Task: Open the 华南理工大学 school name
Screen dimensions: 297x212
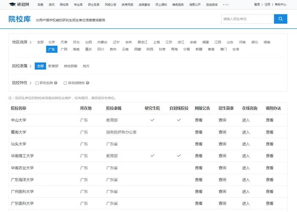Action: point(22,156)
